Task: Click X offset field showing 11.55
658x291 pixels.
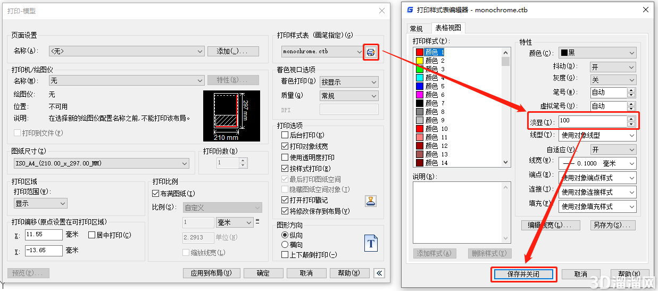Action: tap(44, 235)
